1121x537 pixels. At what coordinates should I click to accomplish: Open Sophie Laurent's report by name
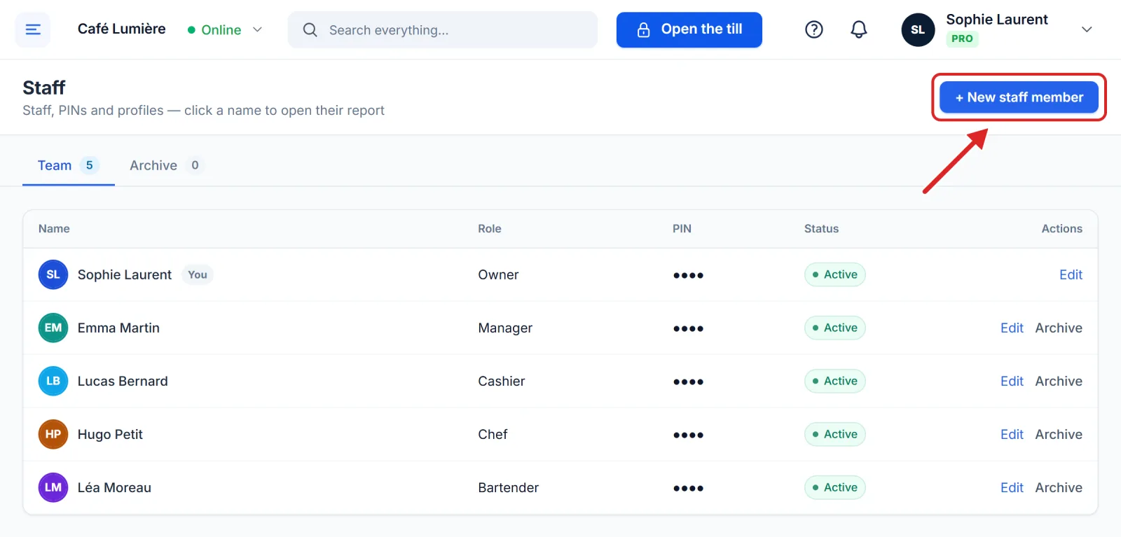click(x=125, y=274)
